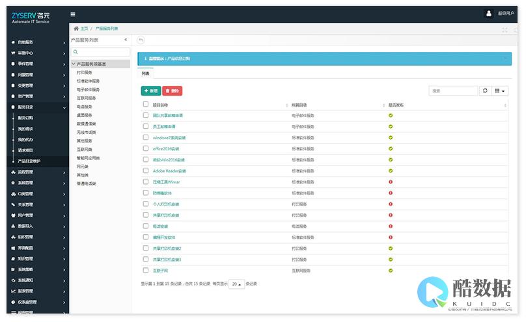Select 打印服务 in the service tree
This screenshot has height=322, width=526.
point(85,72)
